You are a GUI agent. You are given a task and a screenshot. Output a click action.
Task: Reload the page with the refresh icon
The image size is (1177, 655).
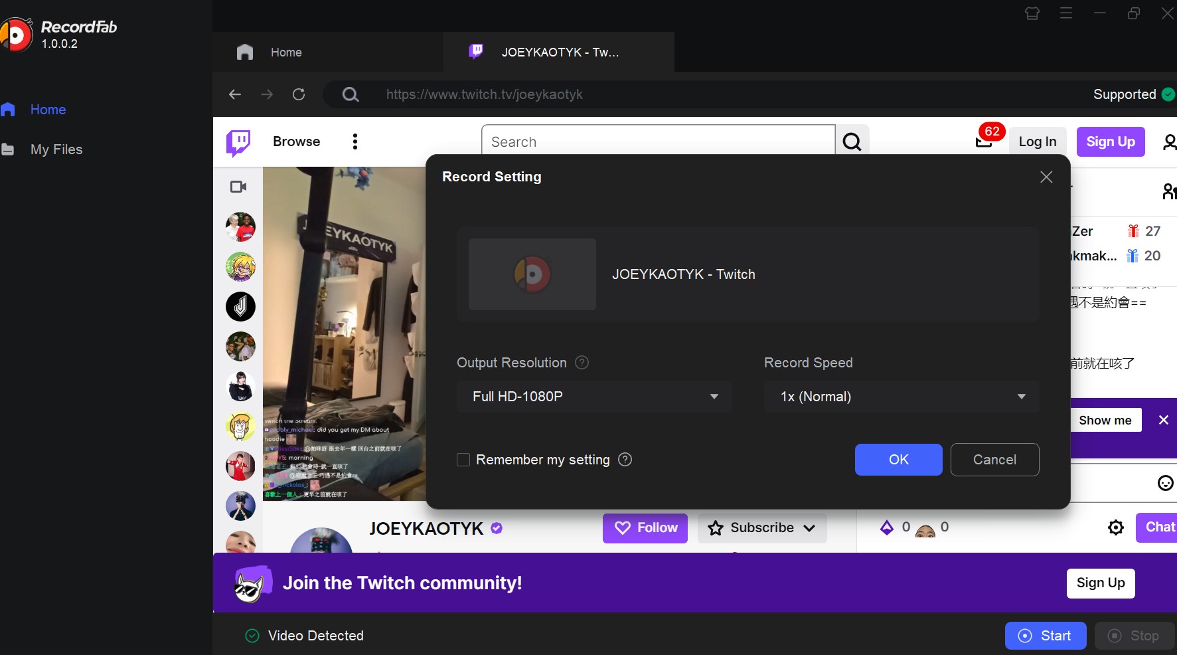[299, 94]
